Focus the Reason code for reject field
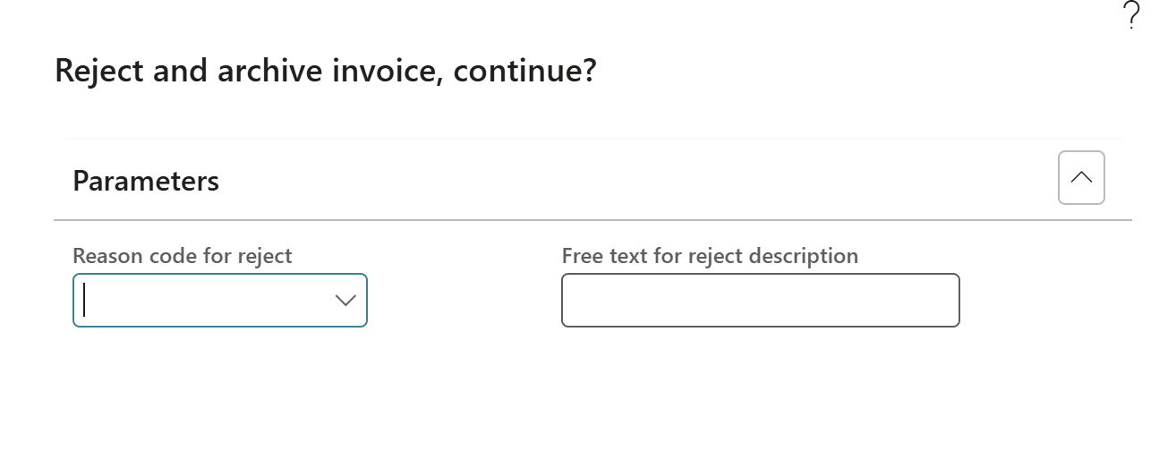Screen dimensions: 1176x451 [220, 300]
